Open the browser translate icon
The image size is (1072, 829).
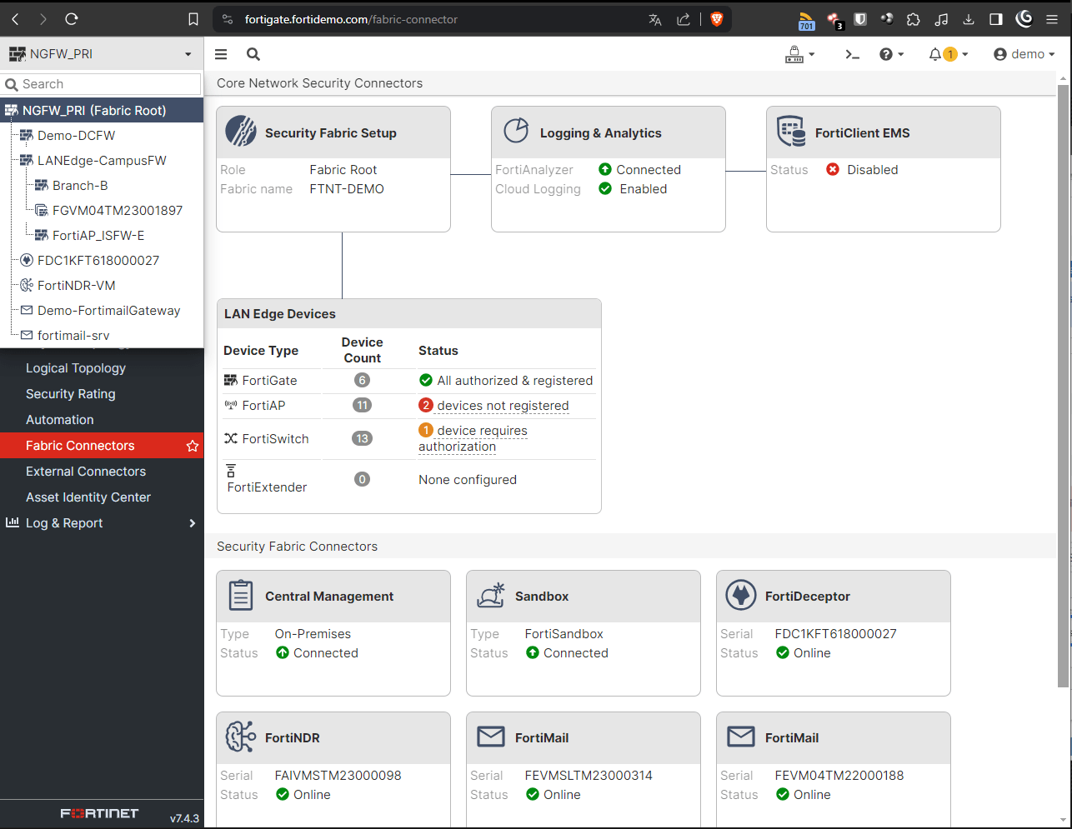[655, 19]
